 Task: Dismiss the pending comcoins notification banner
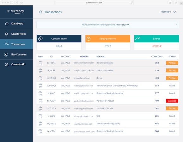coord(176,25)
